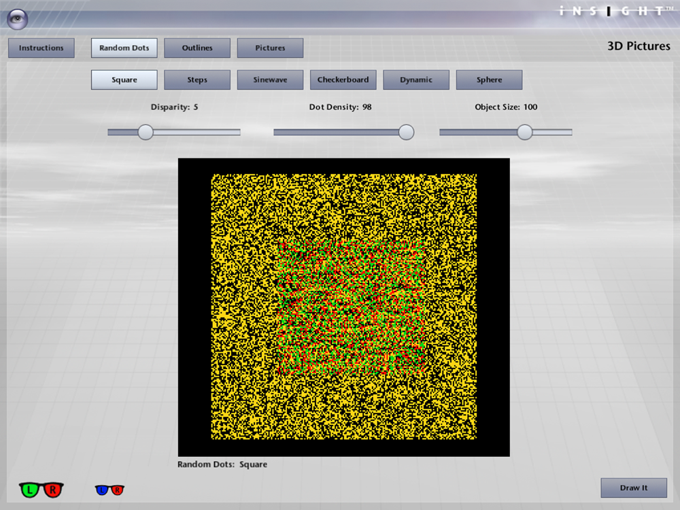
Task: Click the 'Random Dots: Square' caption
Action: pos(222,464)
